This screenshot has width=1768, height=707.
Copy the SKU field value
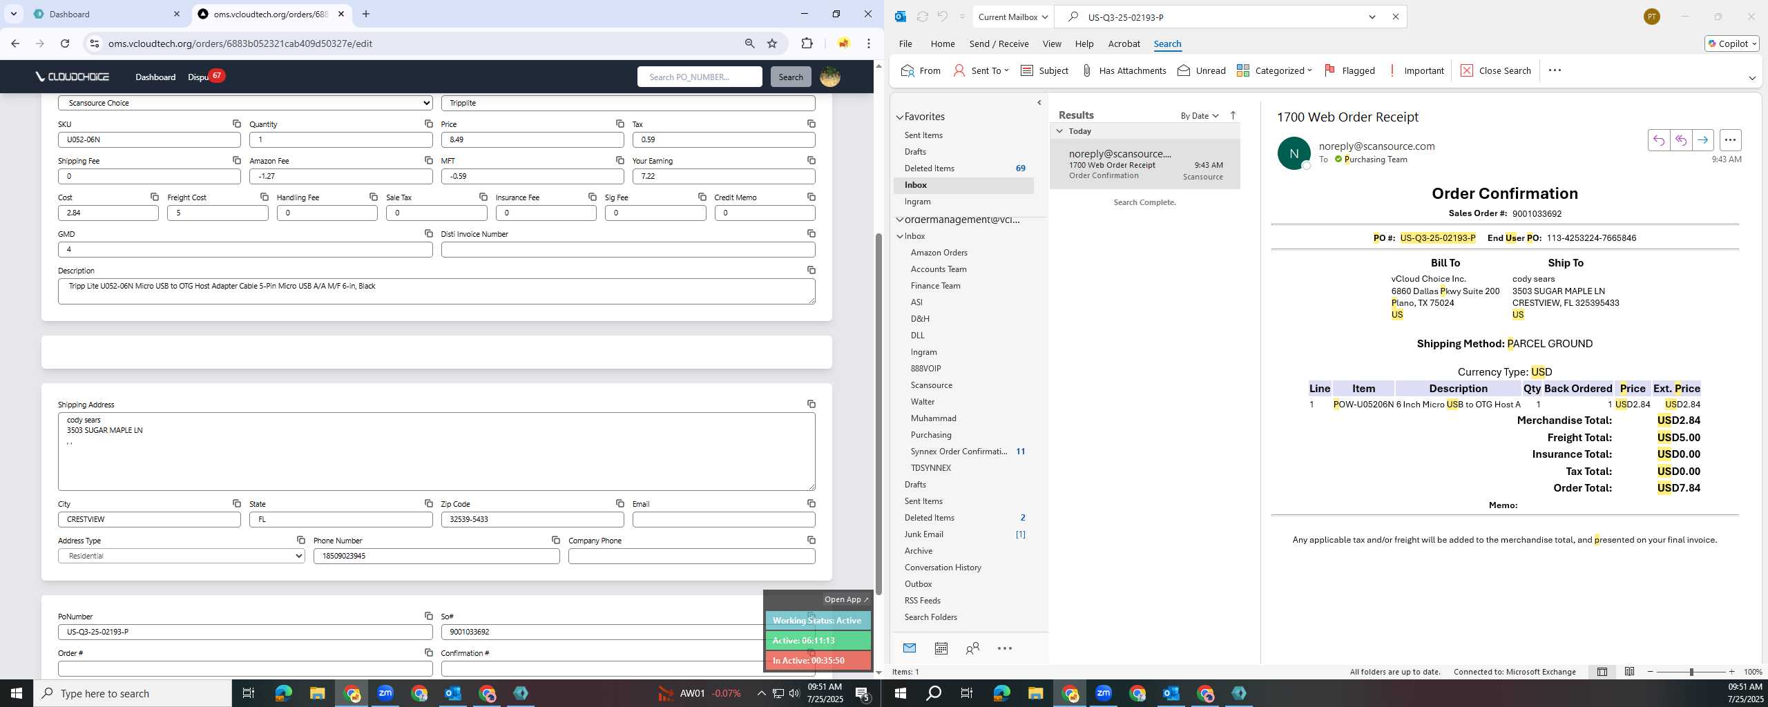click(x=236, y=124)
